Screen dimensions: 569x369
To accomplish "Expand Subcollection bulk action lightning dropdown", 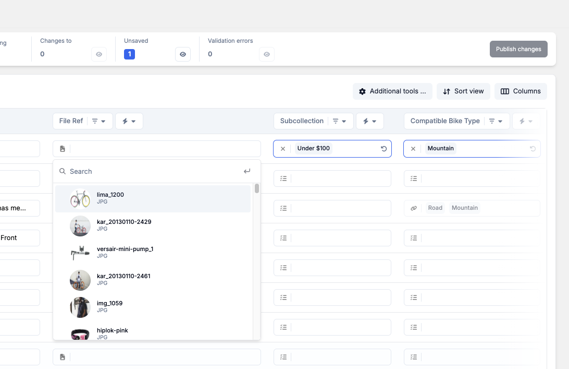I will click(369, 121).
